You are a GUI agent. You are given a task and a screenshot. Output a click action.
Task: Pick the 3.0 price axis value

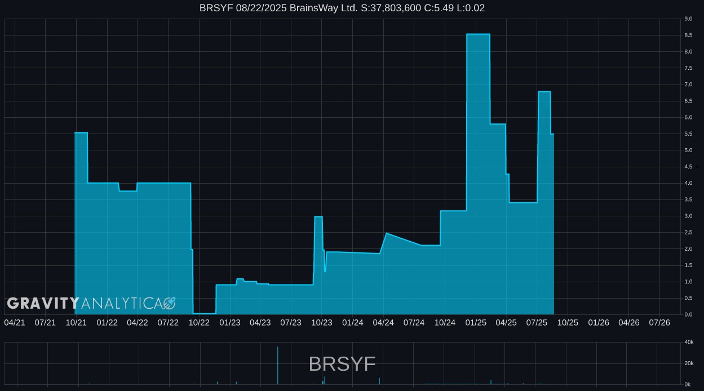(x=688, y=216)
